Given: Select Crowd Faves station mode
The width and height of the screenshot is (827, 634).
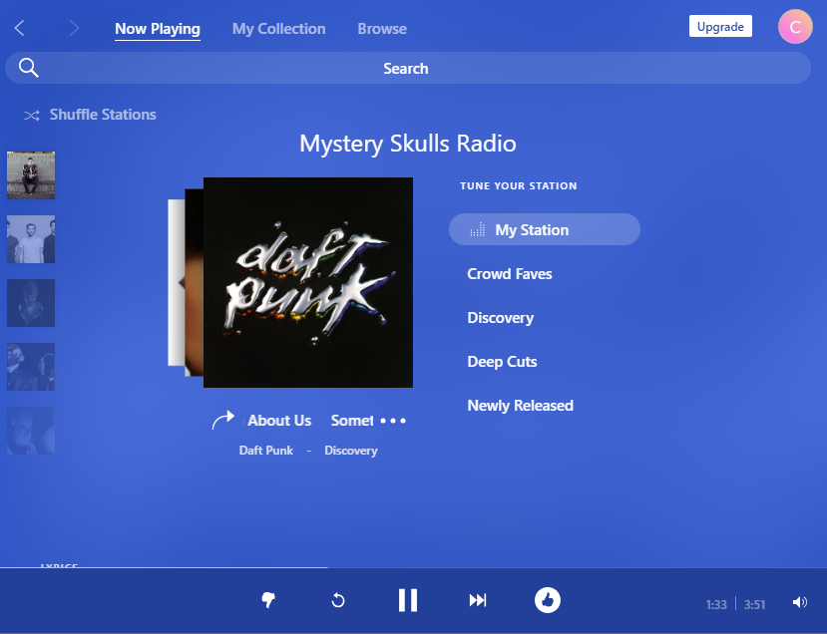Looking at the screenshot, I should [510, 274].
